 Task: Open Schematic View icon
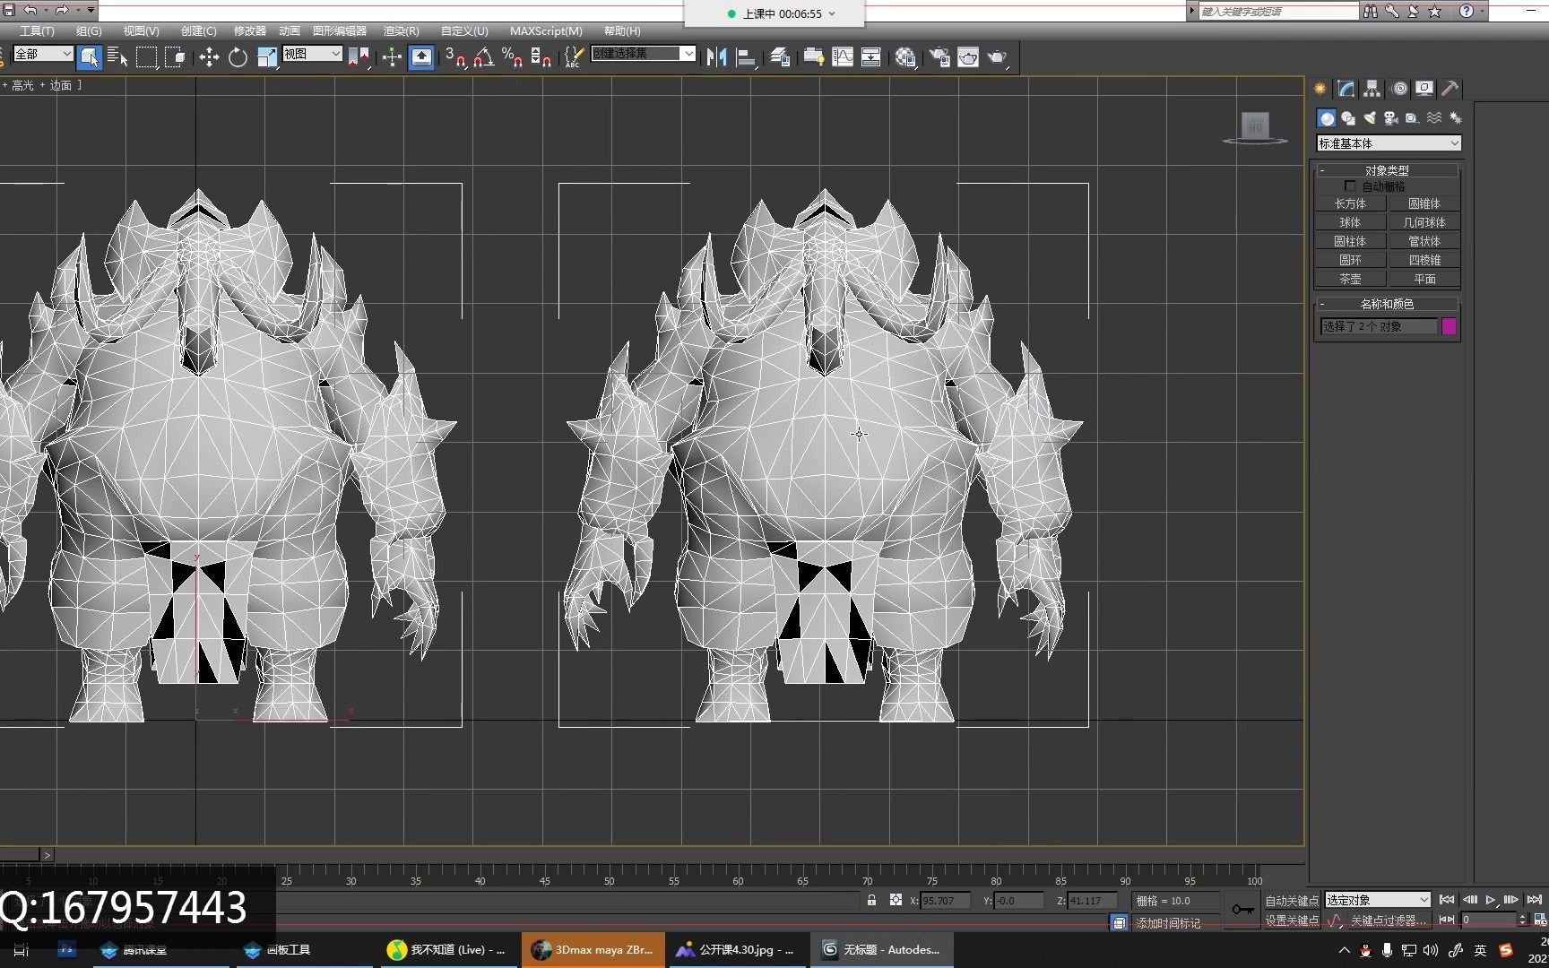[x=871, y=57]
